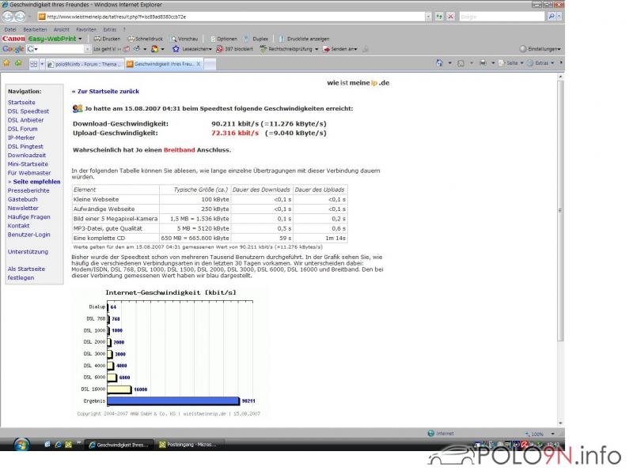Image resolution: width=633 pixels, height=474 pixels.
Task: Open the DSL Speedtest navigation link
Action: 28,111
